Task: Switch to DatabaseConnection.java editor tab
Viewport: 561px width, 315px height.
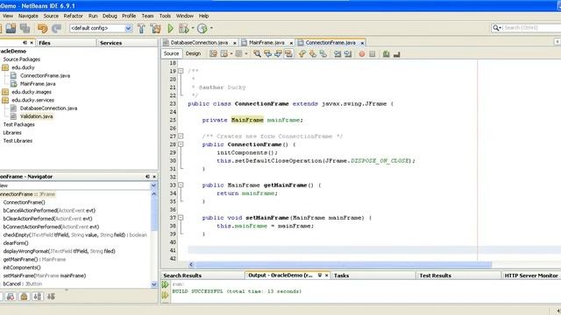Action: point(199,43)
